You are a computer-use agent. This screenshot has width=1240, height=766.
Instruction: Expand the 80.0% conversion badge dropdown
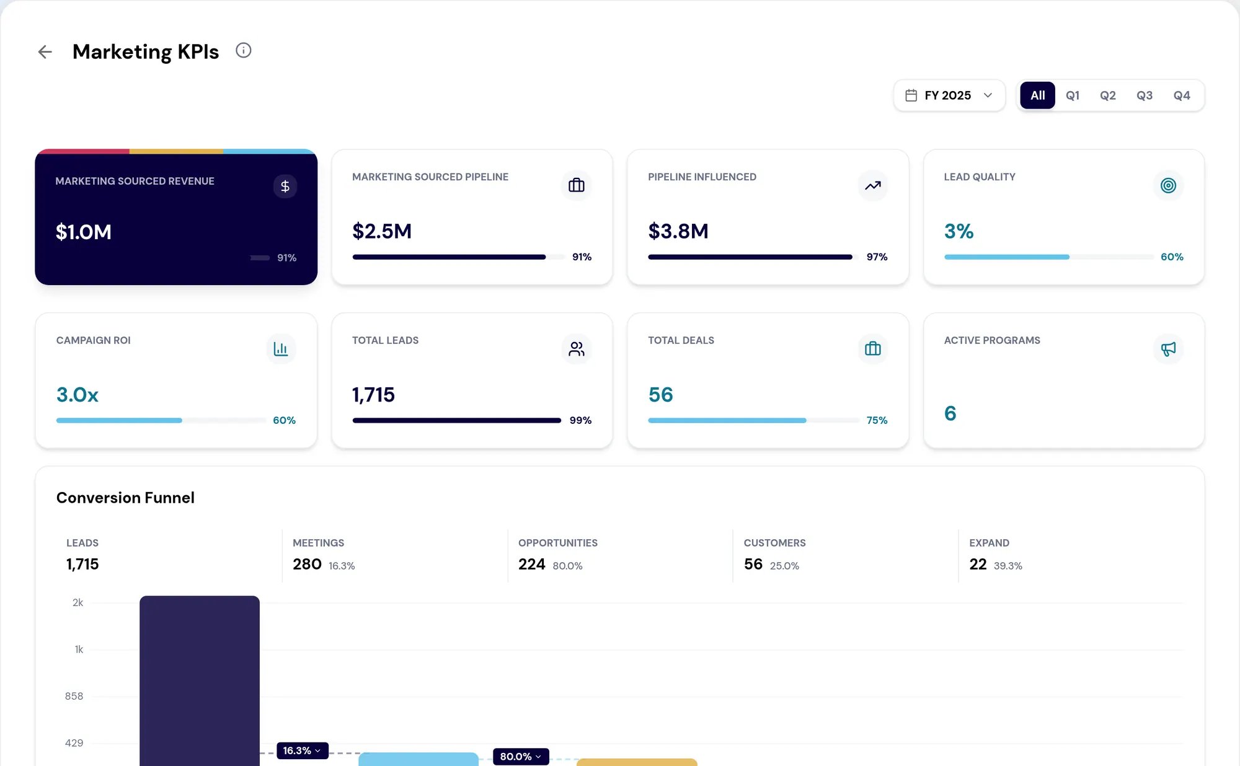(x=521, y=757)
